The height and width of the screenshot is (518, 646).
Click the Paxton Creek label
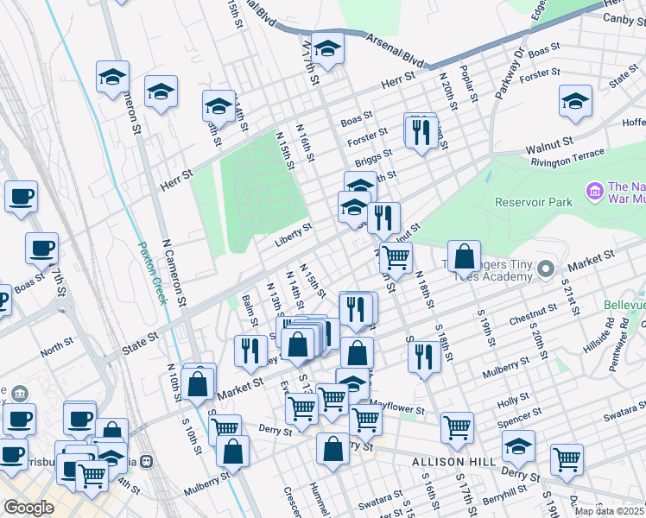(x=153, y=273)
